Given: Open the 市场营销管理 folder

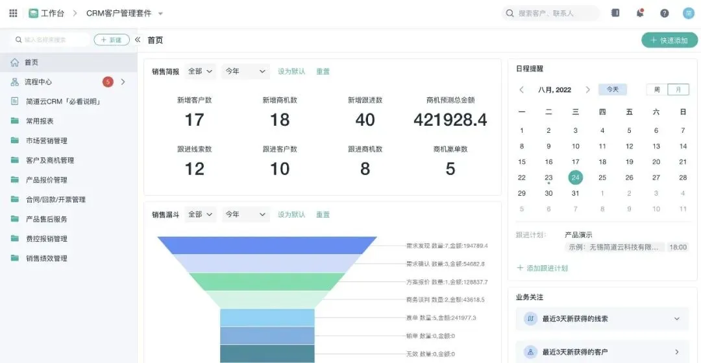Looking at the screenshot, I should 68,141.
